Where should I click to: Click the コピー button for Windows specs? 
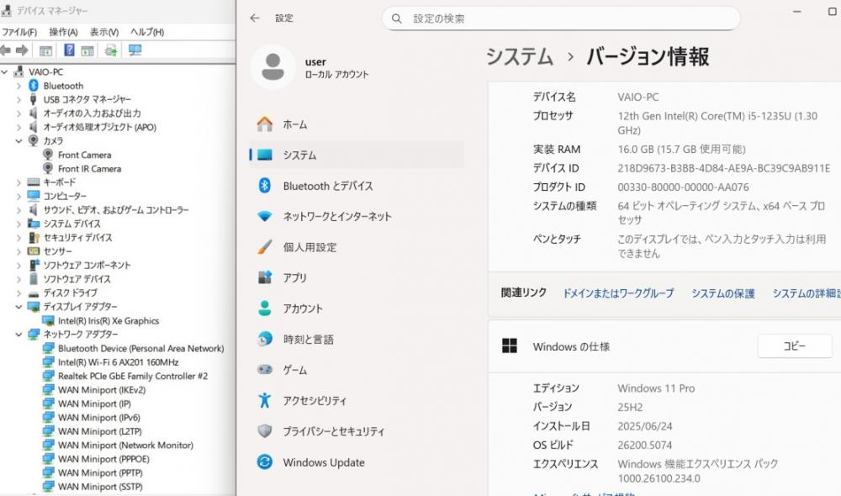click(x=794, y=346)
